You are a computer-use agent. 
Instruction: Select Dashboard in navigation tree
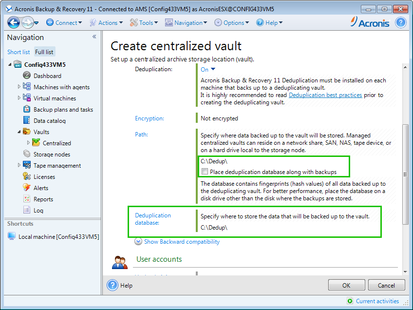click(47, 76)
